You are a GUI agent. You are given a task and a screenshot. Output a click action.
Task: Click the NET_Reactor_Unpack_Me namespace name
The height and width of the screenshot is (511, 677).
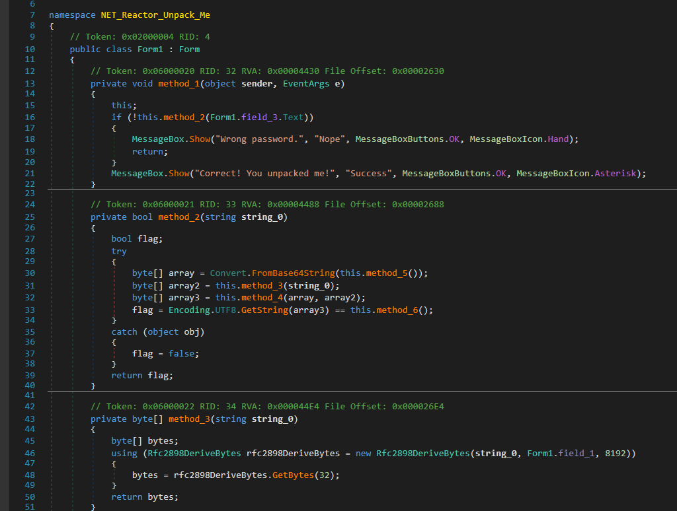point(155,15)
